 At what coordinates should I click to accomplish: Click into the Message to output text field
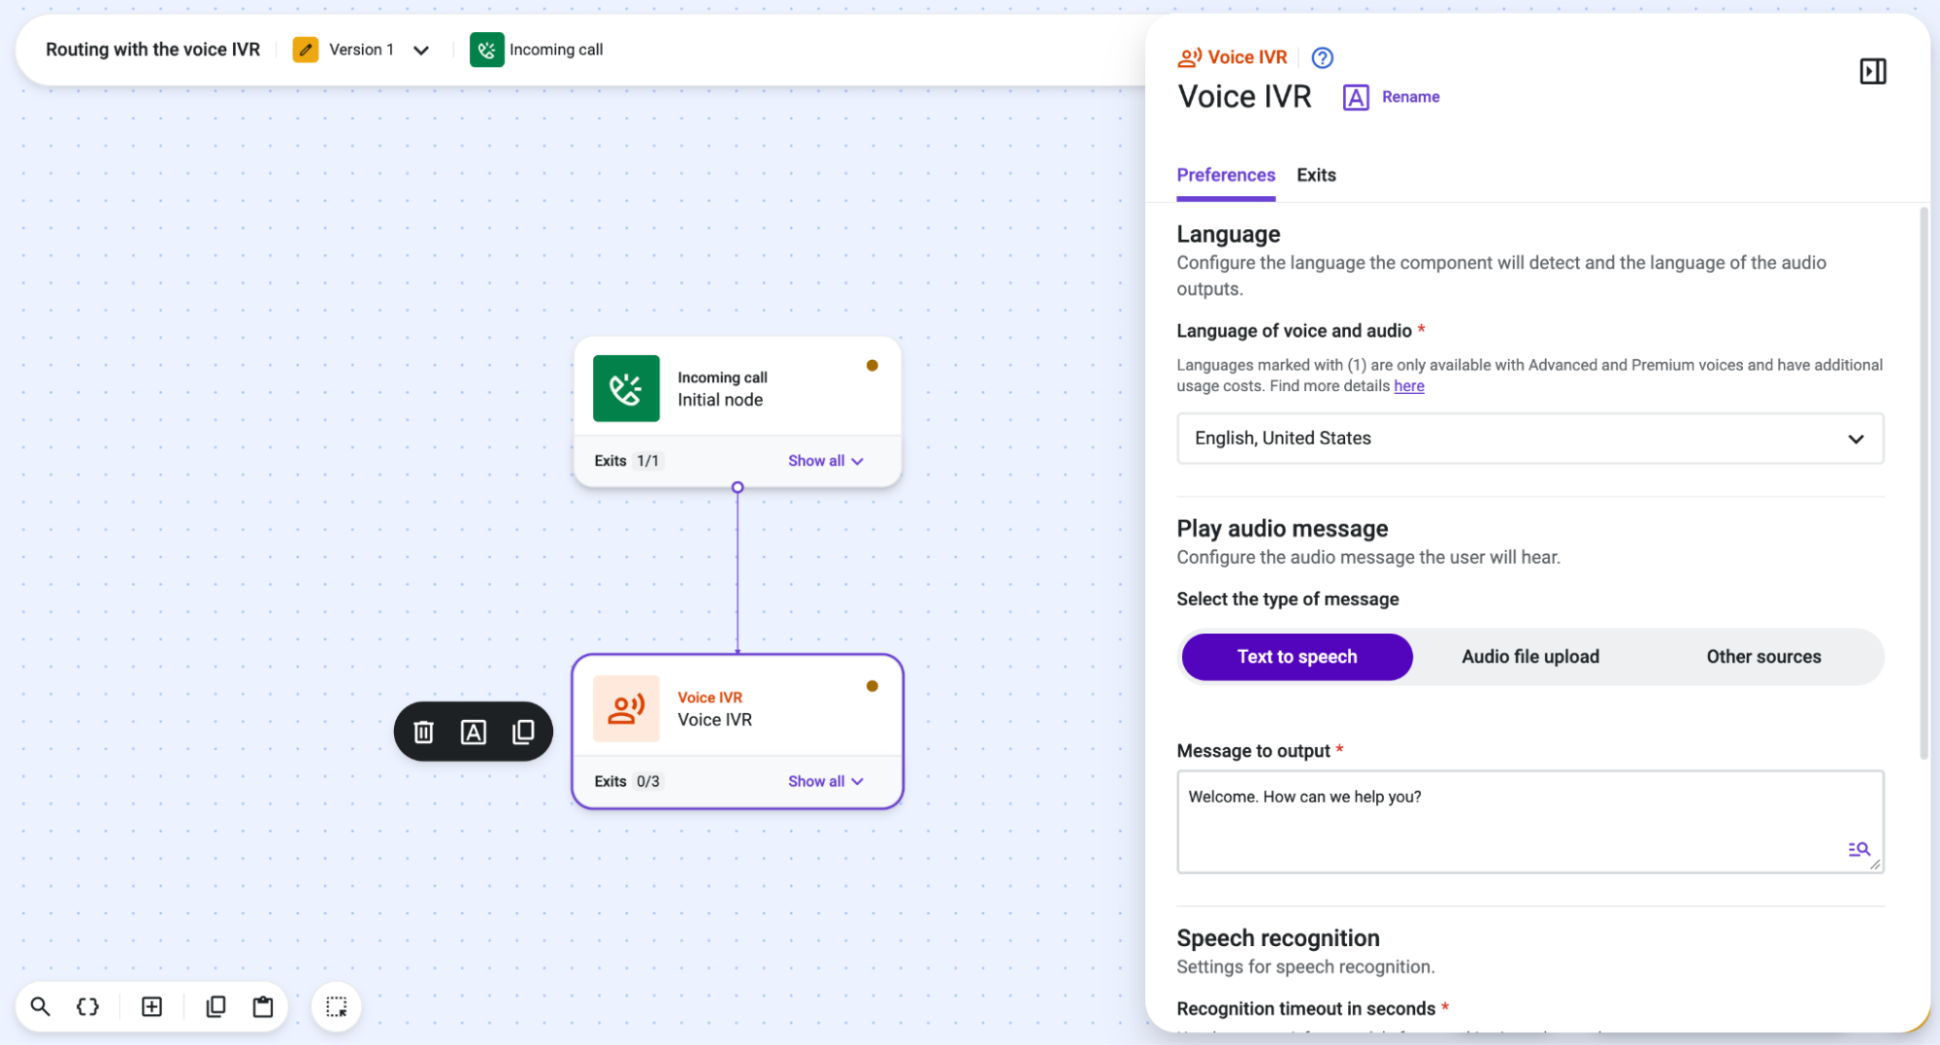click(x=1529, y=822)
